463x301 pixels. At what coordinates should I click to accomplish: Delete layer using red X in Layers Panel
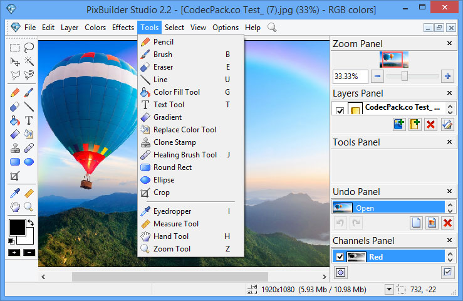click(x=430, y=125)
